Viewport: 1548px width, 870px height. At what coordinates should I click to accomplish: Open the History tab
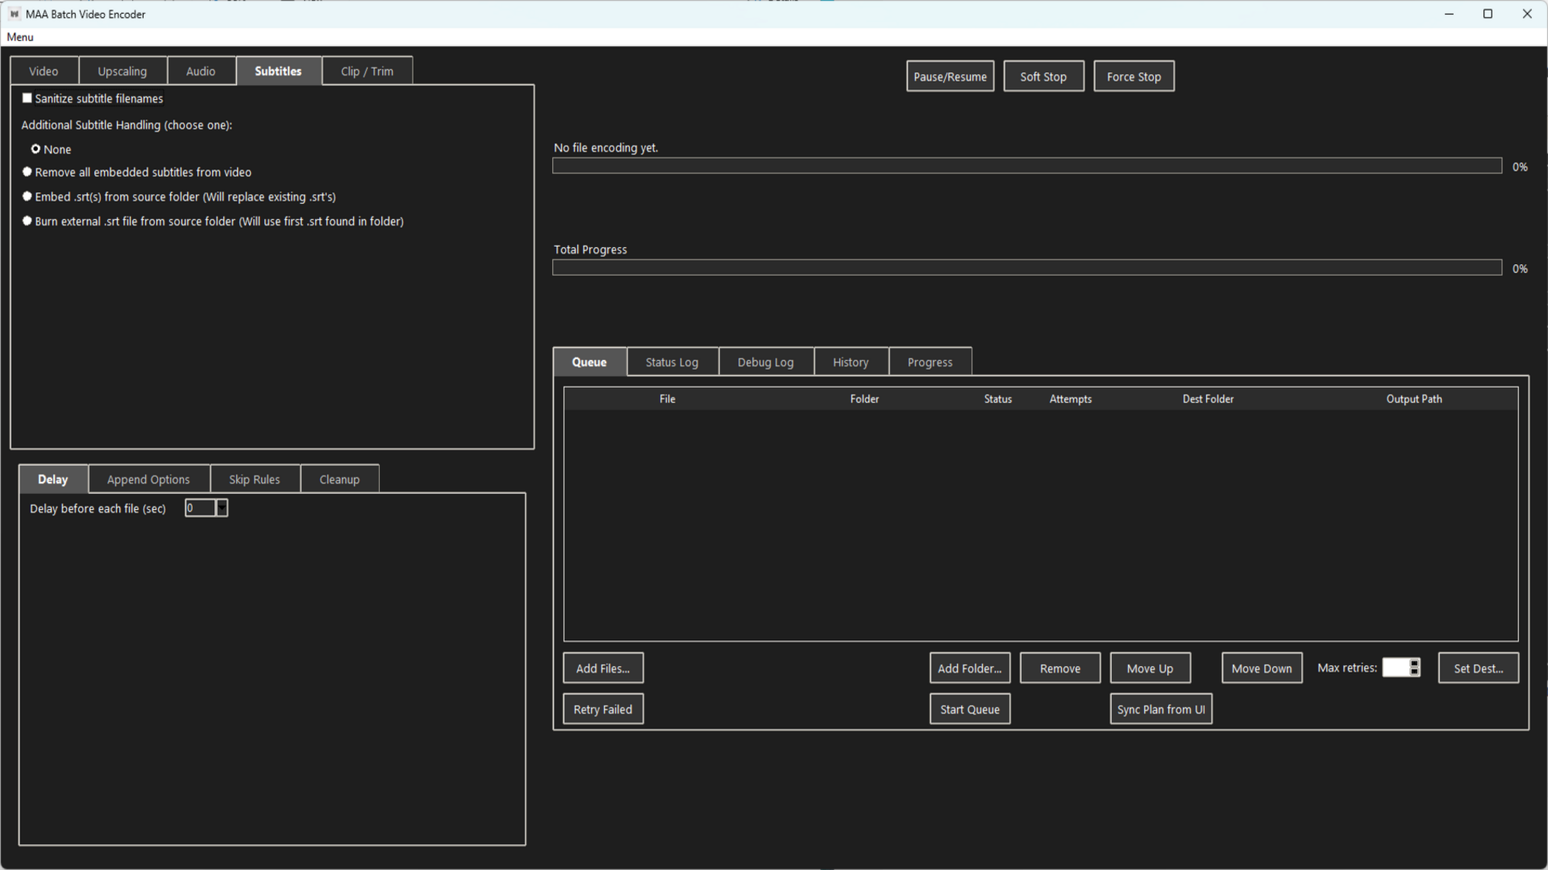click(851, 362)
